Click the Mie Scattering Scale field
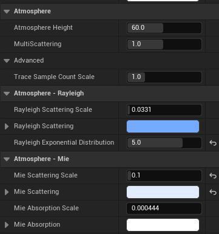219x234 pixels. [x=164, y=176]
